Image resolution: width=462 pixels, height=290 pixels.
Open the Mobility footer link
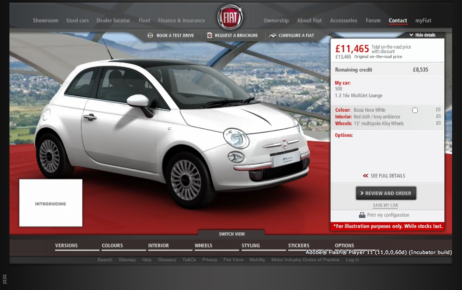(x=257, y=260)
